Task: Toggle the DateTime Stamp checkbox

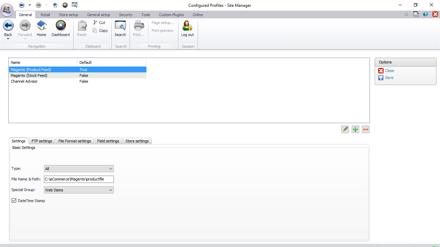Action: coord(14,201)
